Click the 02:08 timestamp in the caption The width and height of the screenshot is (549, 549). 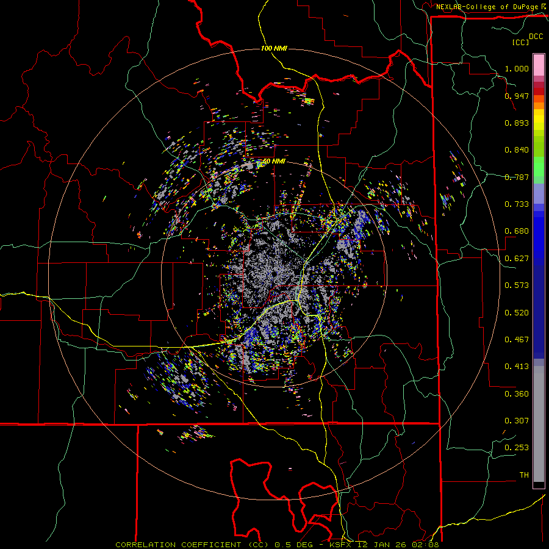[425, 545]
